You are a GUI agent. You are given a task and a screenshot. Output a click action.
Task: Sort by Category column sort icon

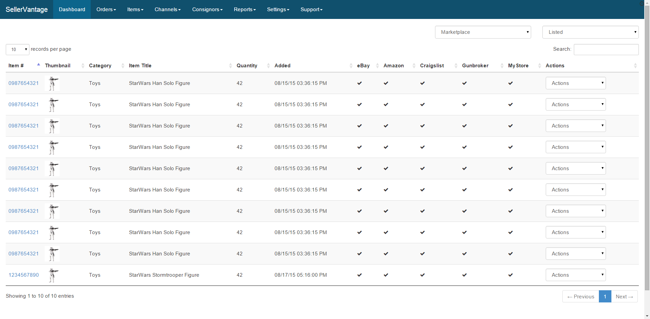tap(123, 66)
